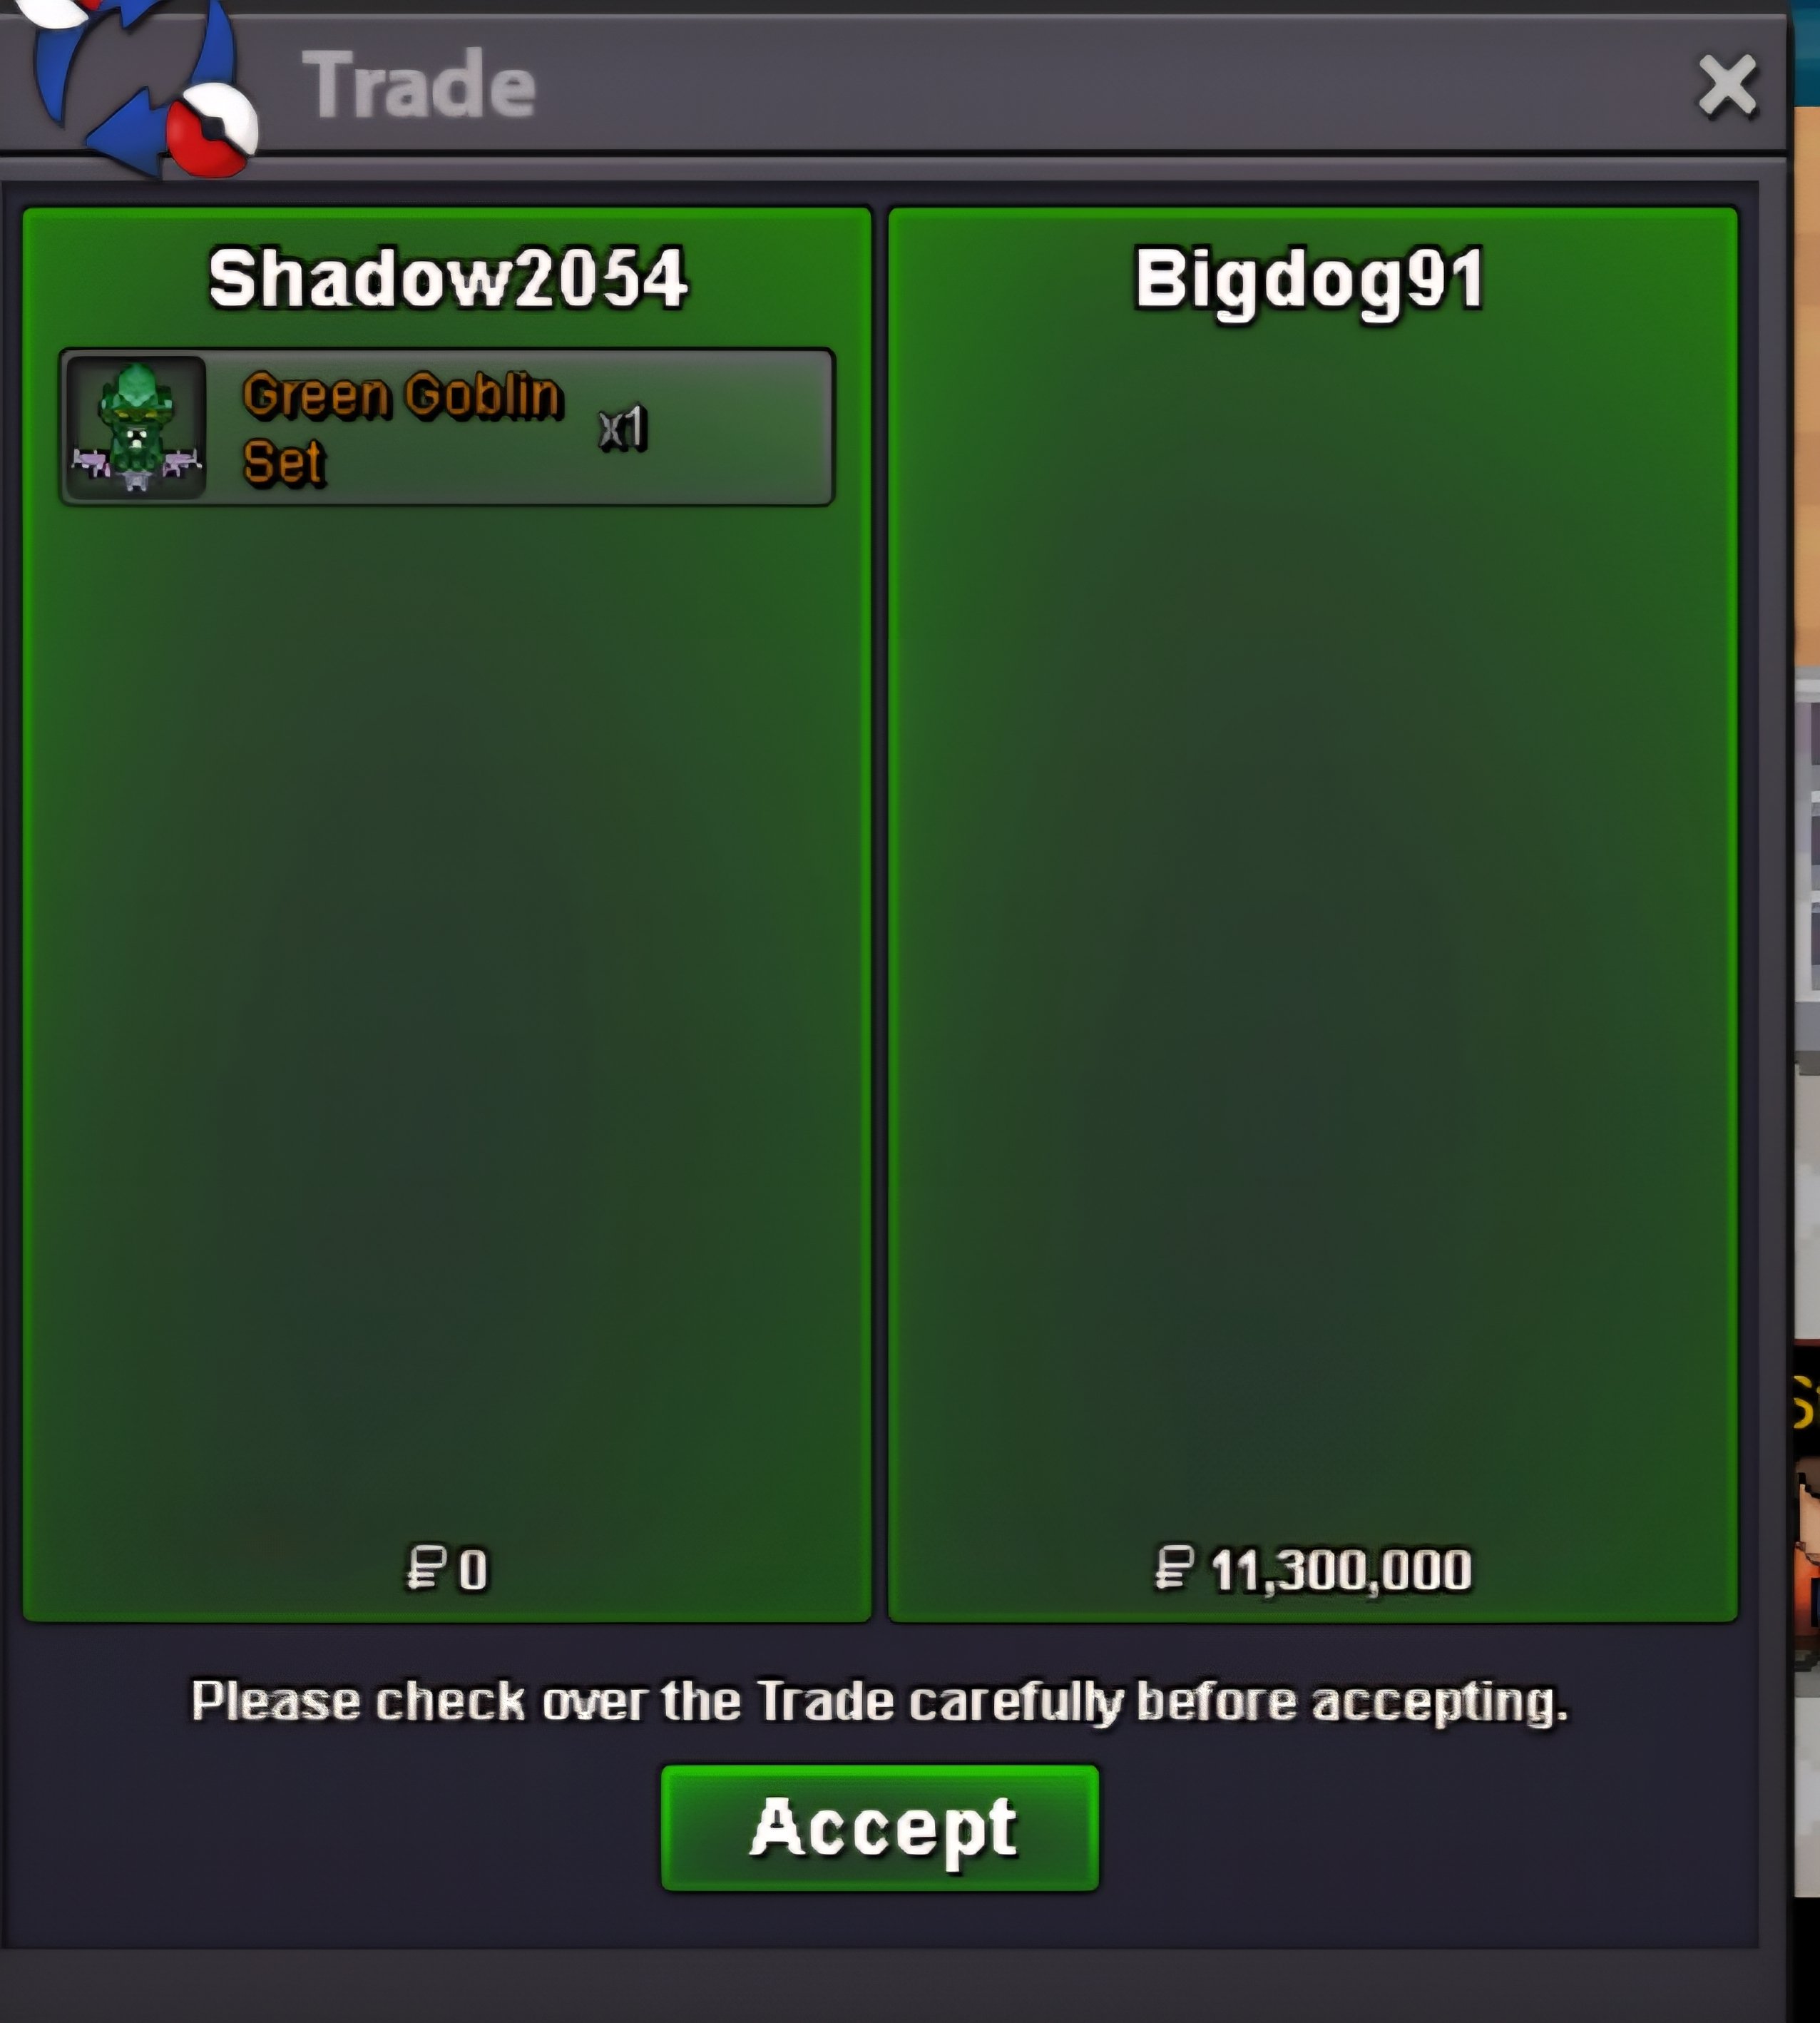This screenshot has width=1820, height=2023.
Task: Click the Green Goblin Set item name
Action: 403,428
